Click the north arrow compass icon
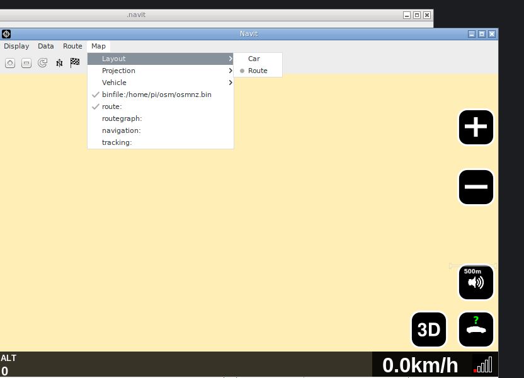524x378 pixels. (x=59, y=62)
